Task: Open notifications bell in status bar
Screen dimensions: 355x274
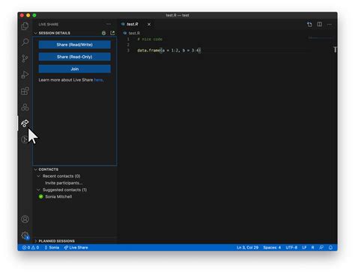Action: (330, 247)
